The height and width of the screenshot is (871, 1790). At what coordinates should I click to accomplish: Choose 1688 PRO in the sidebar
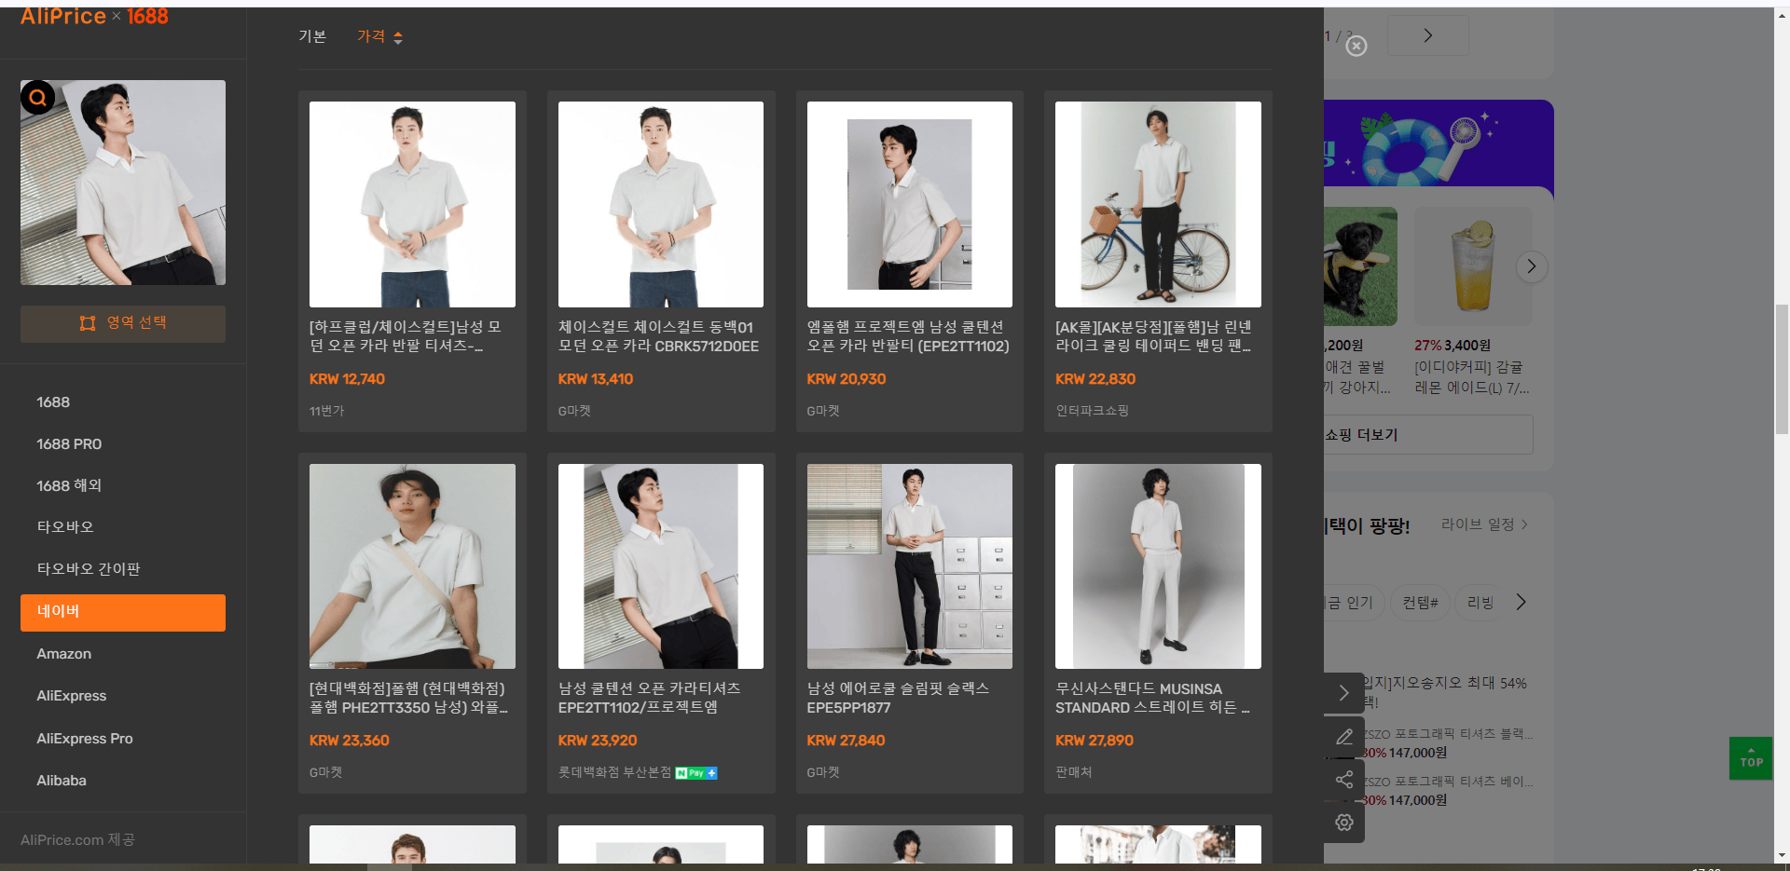coord(69,444)
